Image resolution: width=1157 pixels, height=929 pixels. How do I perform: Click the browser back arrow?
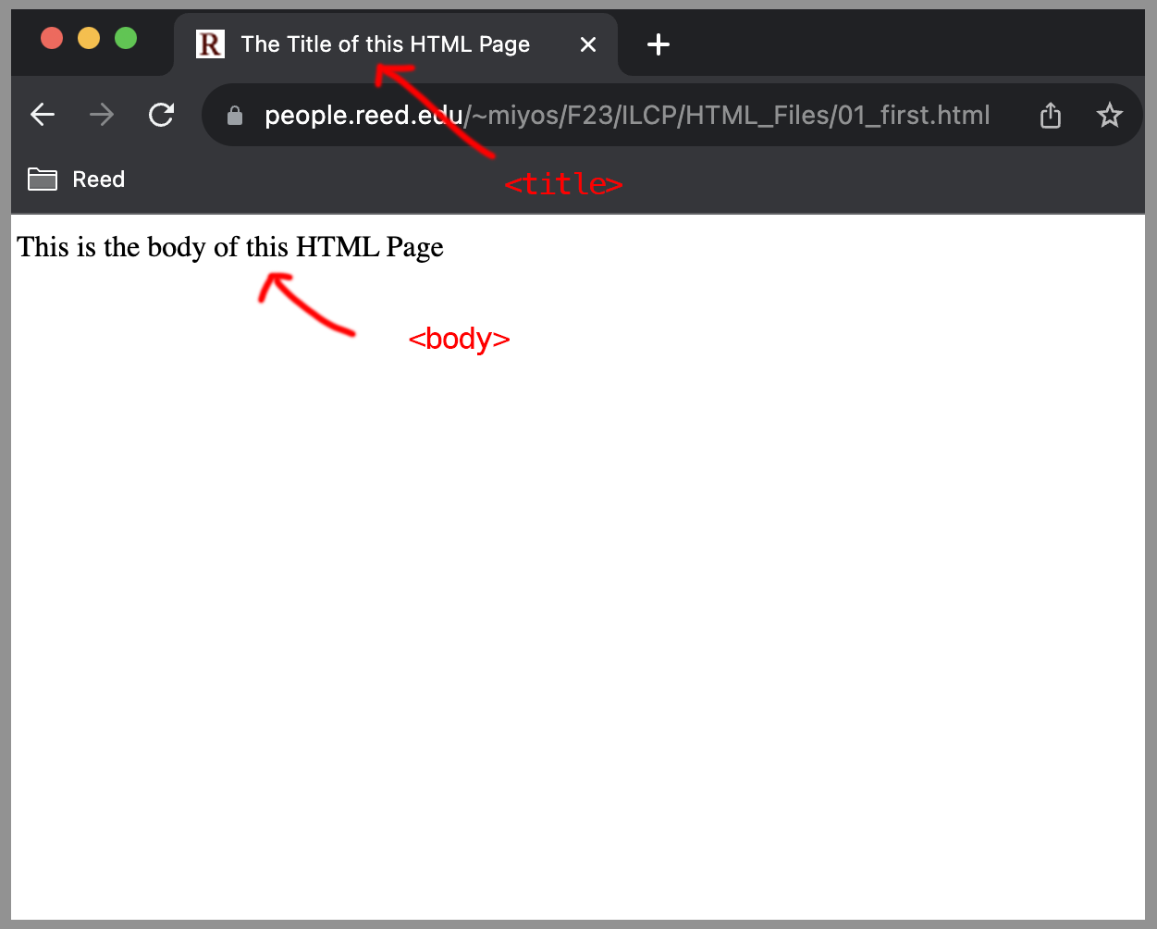tap(43, 115)
